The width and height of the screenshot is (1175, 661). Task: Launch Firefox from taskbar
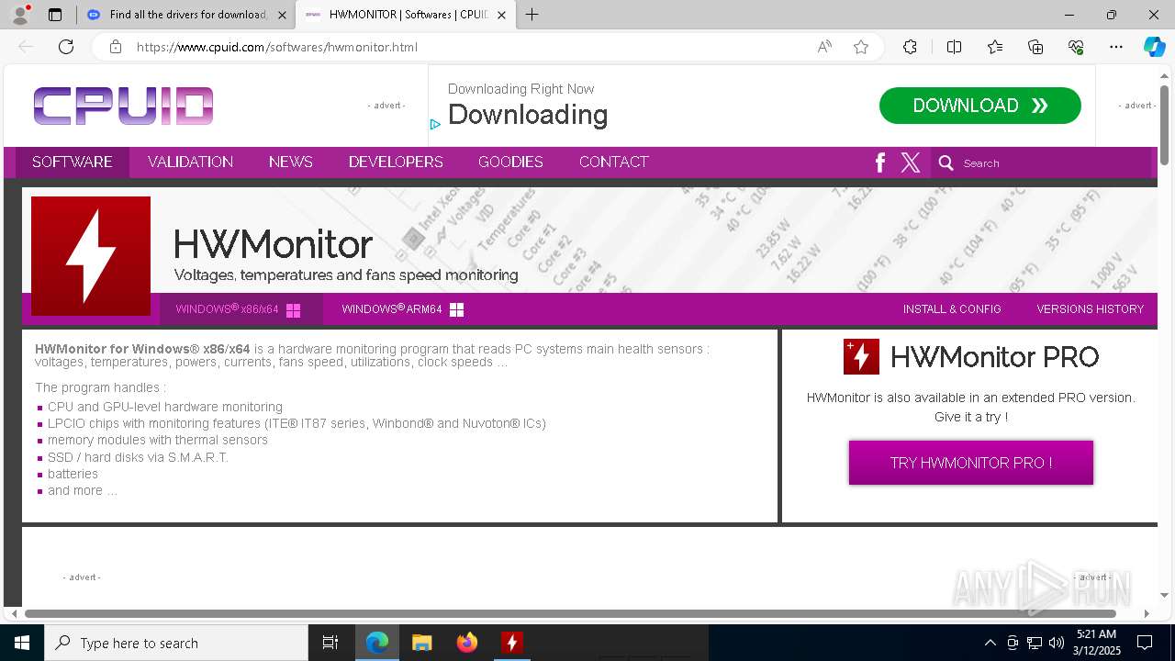pos(467,643)
